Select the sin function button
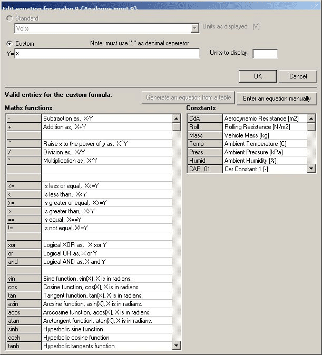Viewport: 322px width, 355px height. [24, 279]
